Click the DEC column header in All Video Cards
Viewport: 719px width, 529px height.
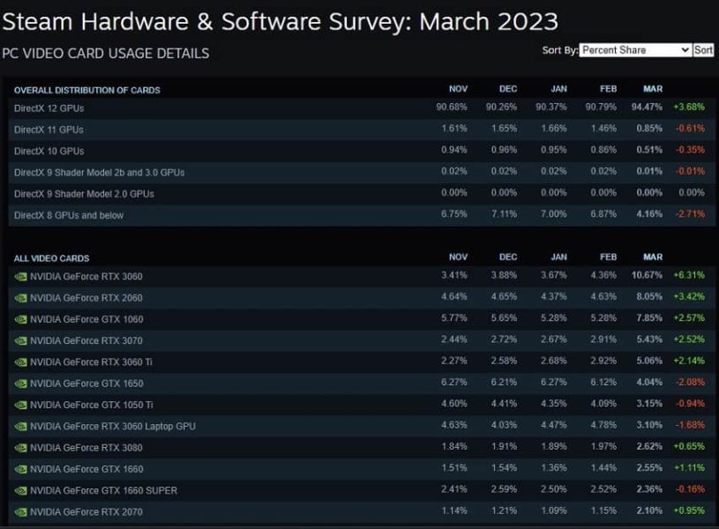click(x=508, y=257)
